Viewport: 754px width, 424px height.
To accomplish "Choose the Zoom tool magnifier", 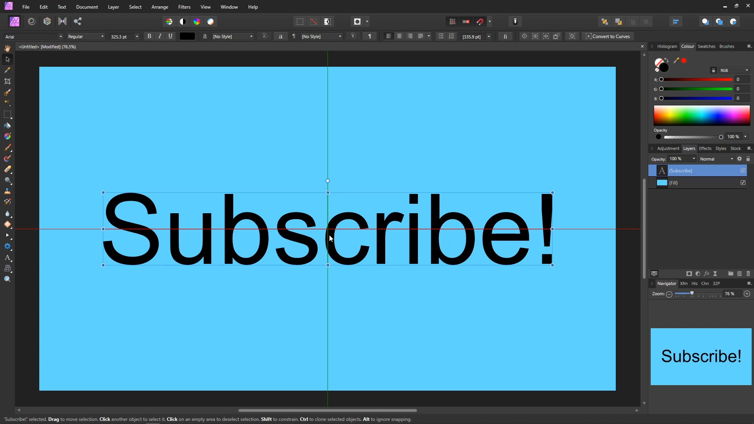I will point(7,279).
